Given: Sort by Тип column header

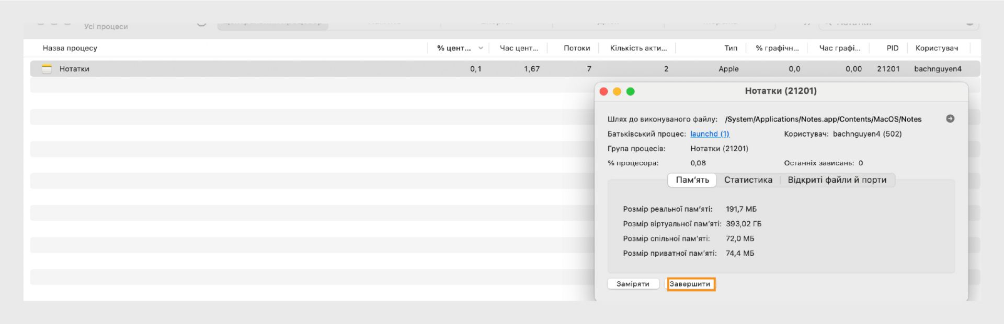Looking at the screenshot, I should (731, 48).
